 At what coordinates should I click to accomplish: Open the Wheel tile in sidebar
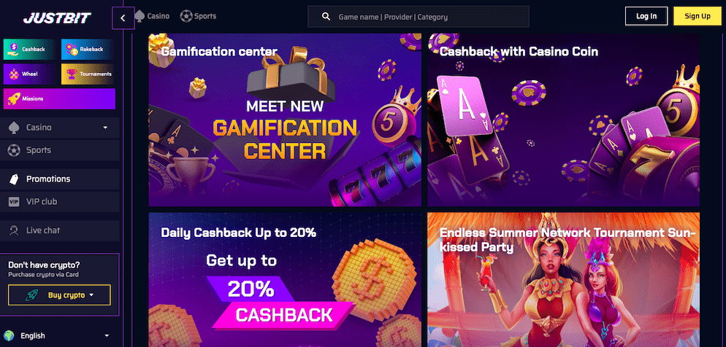click(x=30, y=74)
